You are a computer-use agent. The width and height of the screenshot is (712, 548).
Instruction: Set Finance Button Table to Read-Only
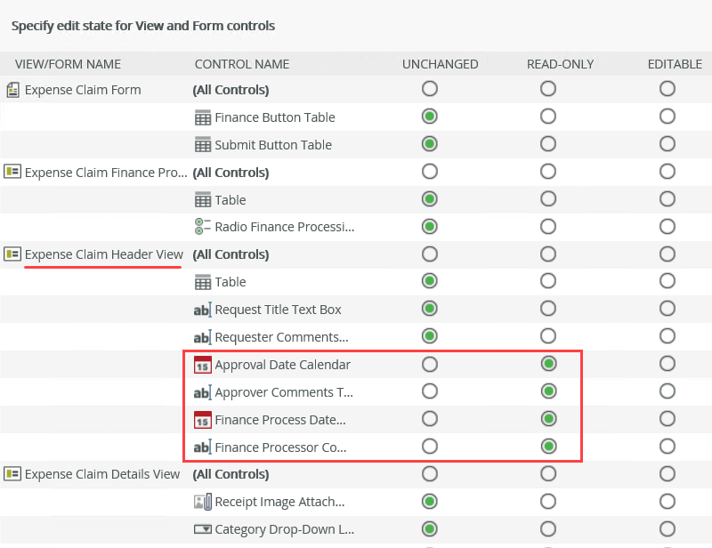[548, 117]
